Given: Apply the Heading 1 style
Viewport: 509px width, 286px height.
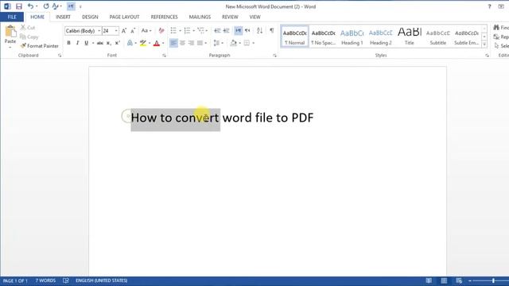Looking at the screenshot, I should tap(352, 37).
